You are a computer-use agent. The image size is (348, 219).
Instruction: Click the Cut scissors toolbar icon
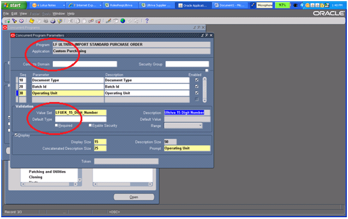click(x=70, y=21)
